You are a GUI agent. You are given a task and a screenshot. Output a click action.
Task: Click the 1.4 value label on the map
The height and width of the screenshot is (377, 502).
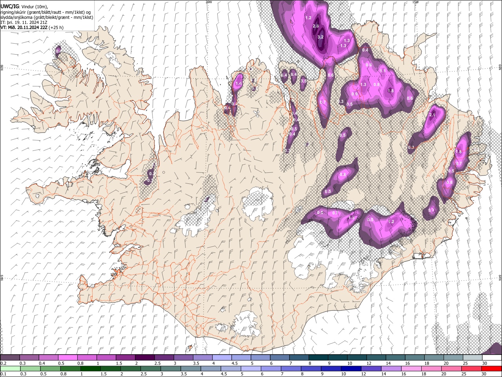click(238, 84)
